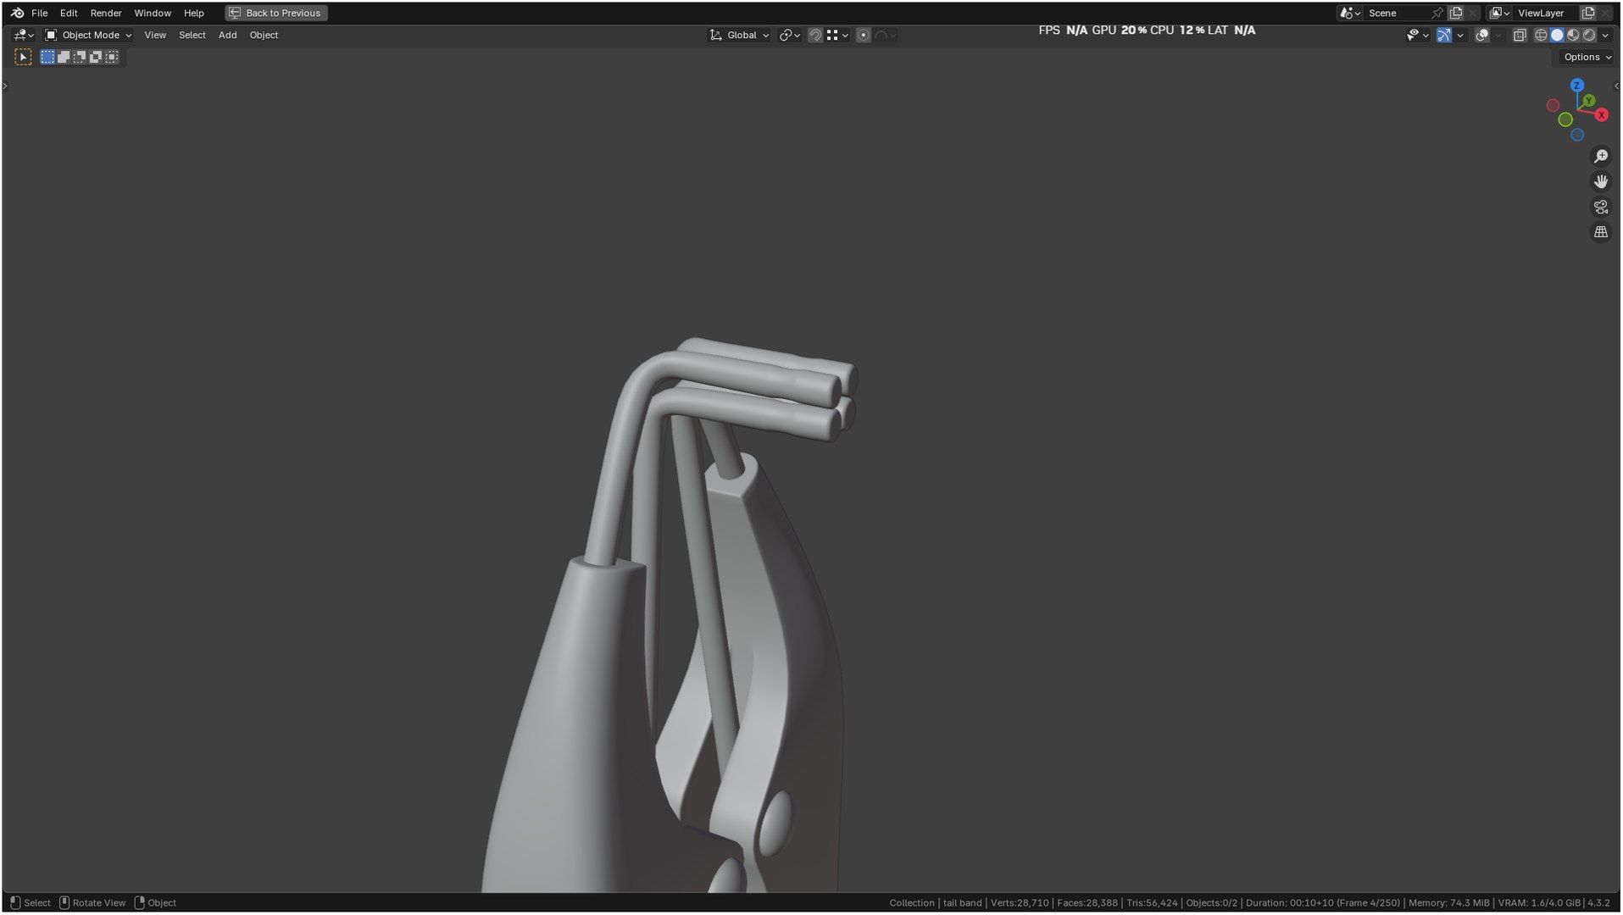The height and width of the screenshot is (915, 1623).
Task: Click the zoom magnifier viewport button
Action: [x=1600, y=157]
